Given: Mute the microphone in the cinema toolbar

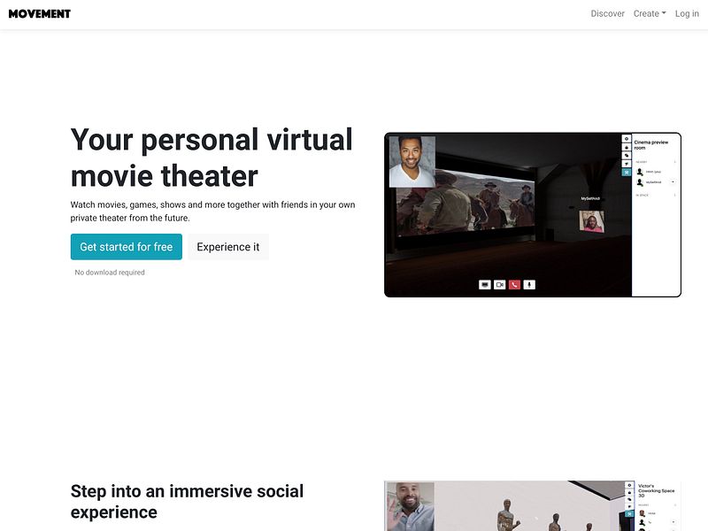Looking at the screenshot, I should [528, 284].
